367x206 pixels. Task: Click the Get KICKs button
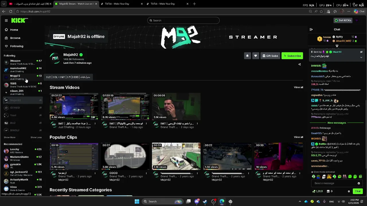[x=343, y=20]
